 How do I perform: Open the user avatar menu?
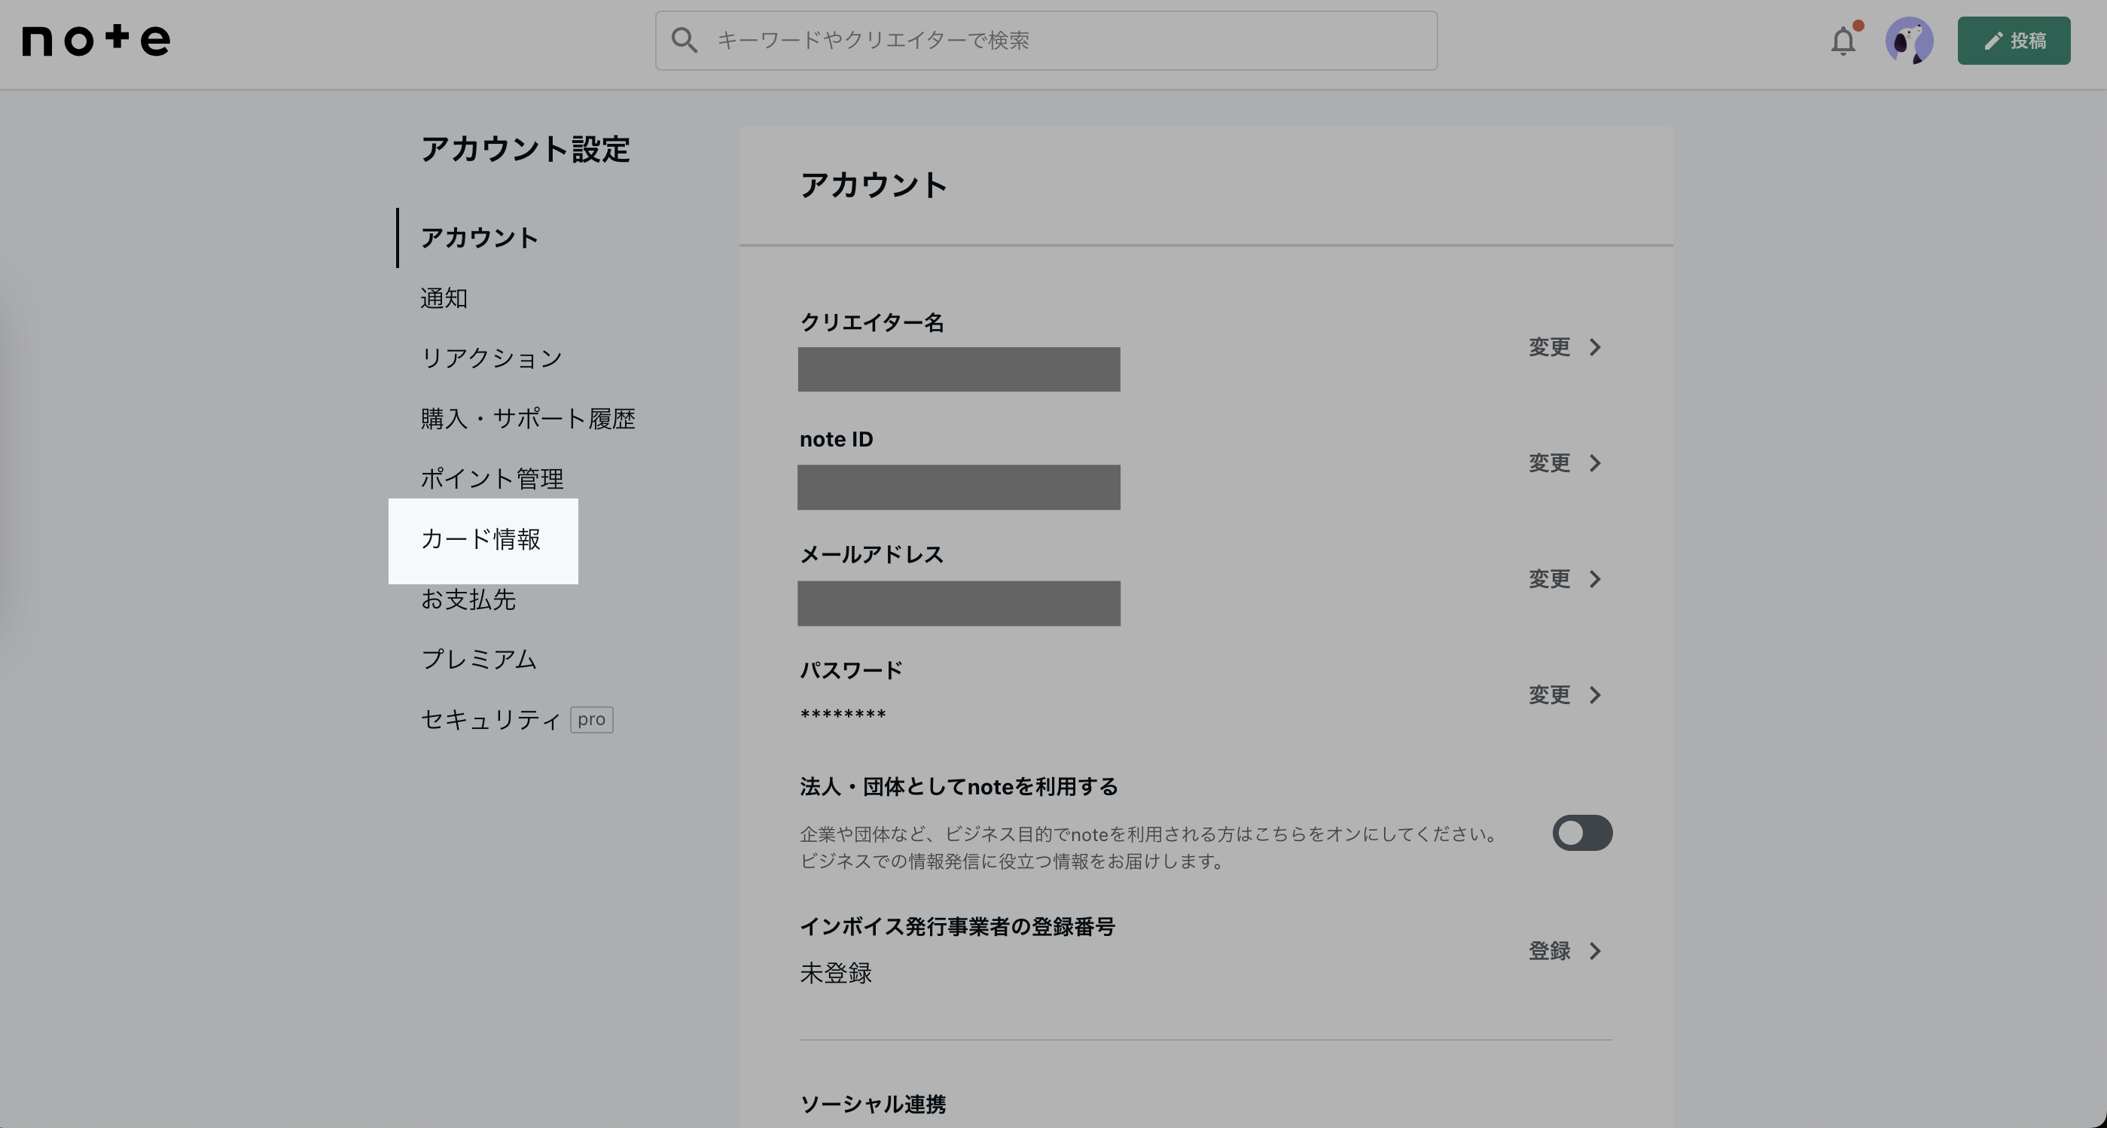click(1909, 40)
